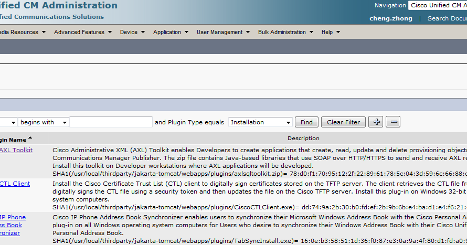The height and width of the screenshot is (245, 467).
Task: Click 'and Plugin Type equals' label
Action: tap(189, 122)
